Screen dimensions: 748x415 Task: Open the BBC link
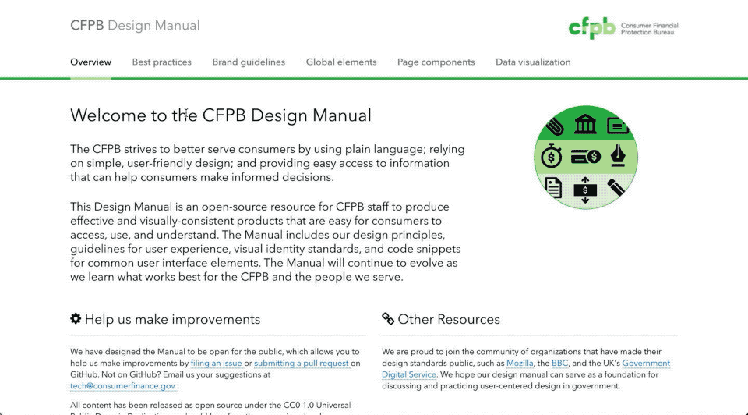tap(559, 363)
